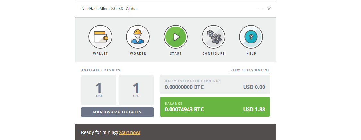
Task: Close the NiceHash Miner window
Action: pos(269,9)
